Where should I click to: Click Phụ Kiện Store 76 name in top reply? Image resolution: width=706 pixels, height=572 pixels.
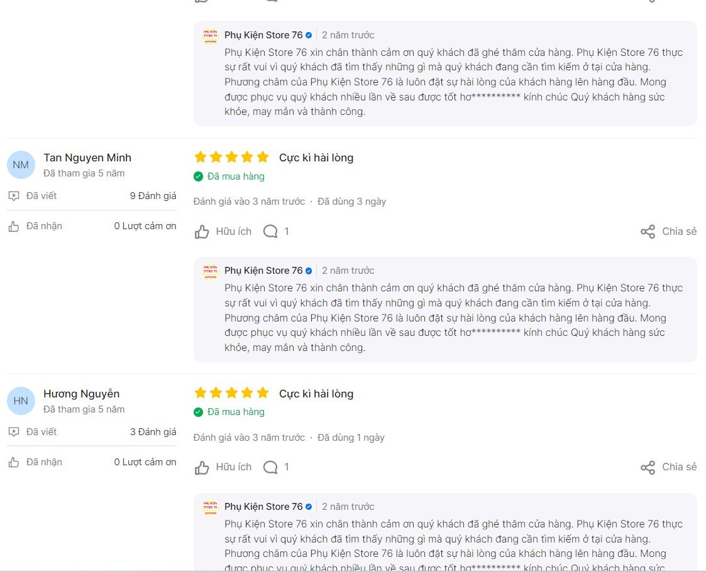click(263, 35)
